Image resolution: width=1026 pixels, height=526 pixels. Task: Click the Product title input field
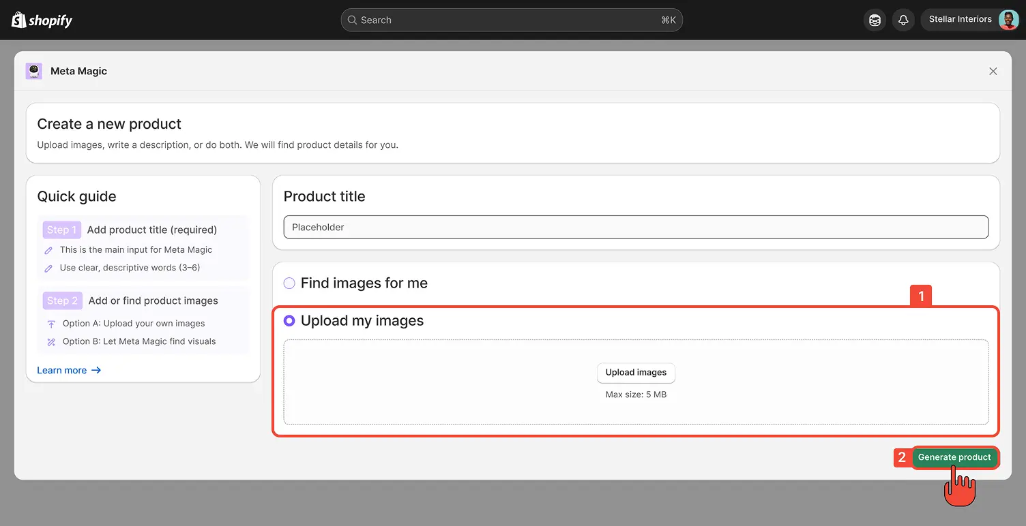tap(636, 227)
